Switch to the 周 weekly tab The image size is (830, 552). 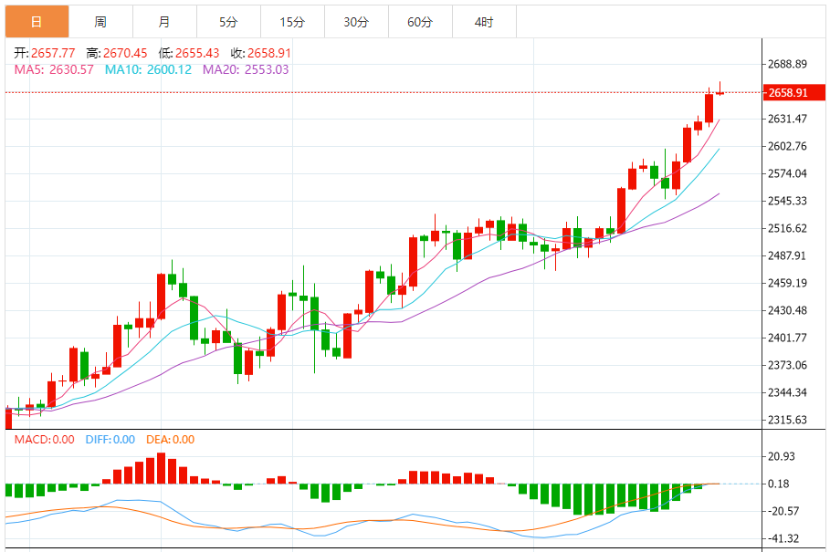(100, 22)
